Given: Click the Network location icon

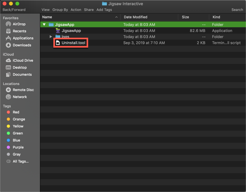Looking at the screenshot, I should point(9,97).
